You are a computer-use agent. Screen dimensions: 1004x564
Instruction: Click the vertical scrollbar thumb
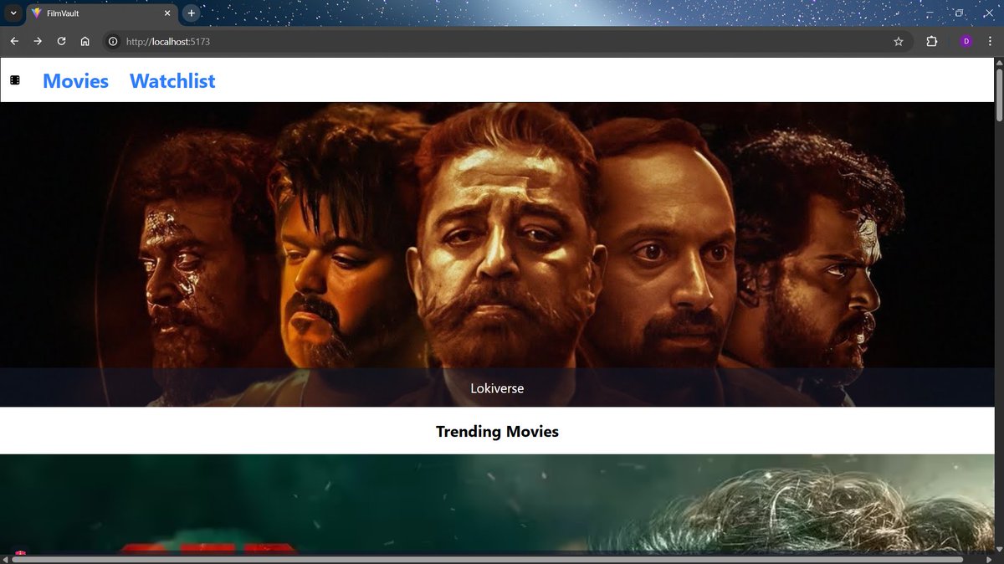(999, 95)
